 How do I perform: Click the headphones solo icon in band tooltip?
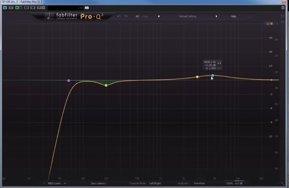coord(219,63)
